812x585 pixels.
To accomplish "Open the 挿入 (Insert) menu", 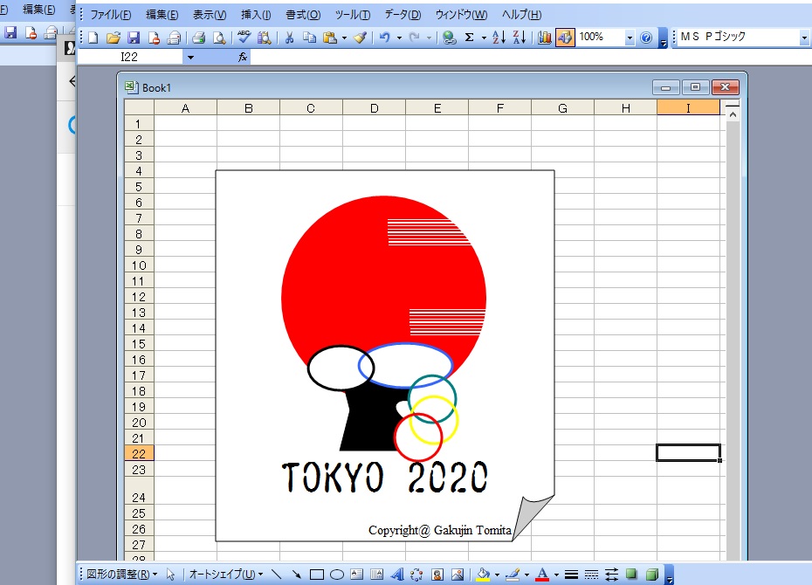I will (x=256, y=15).
